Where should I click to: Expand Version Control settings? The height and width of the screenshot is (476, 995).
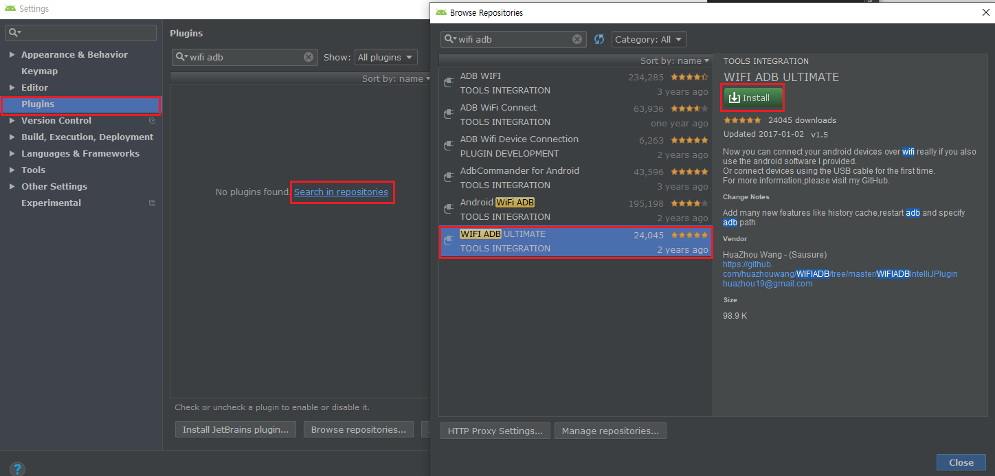coord(12,121)
